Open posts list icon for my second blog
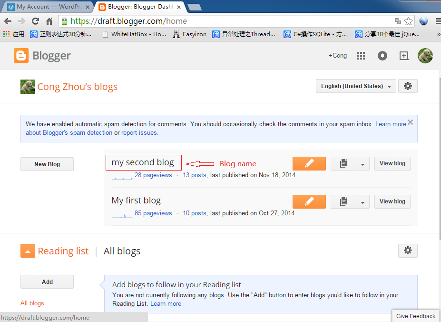Screen dimensions: 441x322 coord(343,163)
